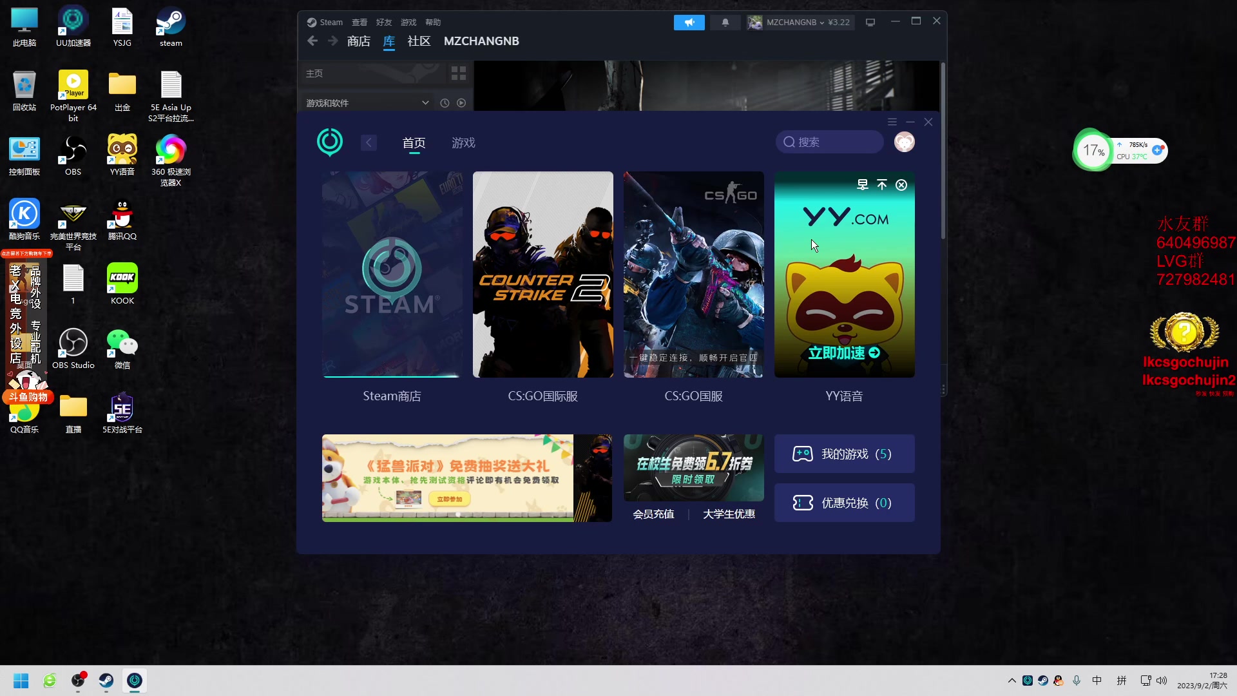Image resolution: width=1237 pixels, height=696 pixels.
Task: Open Steam notifications bell
Action: pyautogui.click(x=725, y=23)
